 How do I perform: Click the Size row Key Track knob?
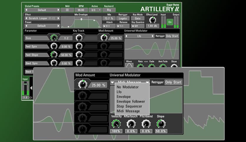coord(79,38)
